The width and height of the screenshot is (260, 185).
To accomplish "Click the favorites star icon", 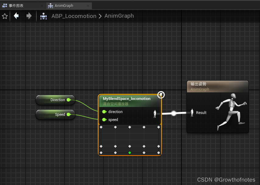I will point(5,16).
